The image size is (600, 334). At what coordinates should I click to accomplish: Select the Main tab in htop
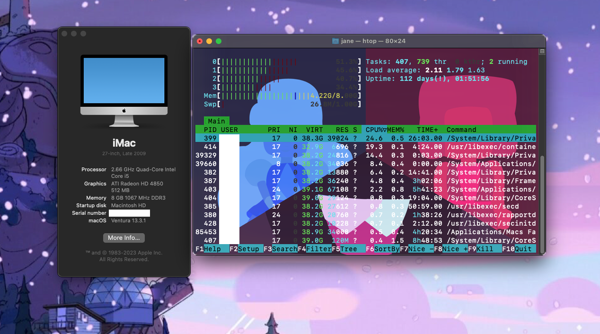click(216, 121)
